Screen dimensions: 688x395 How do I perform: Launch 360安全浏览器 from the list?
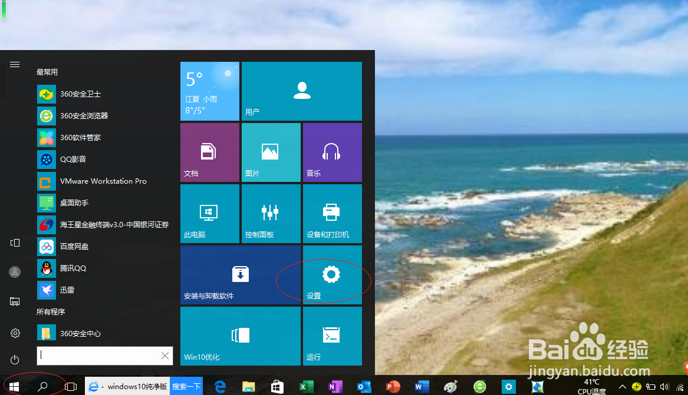pyautogui.click(x=104, y=116)
